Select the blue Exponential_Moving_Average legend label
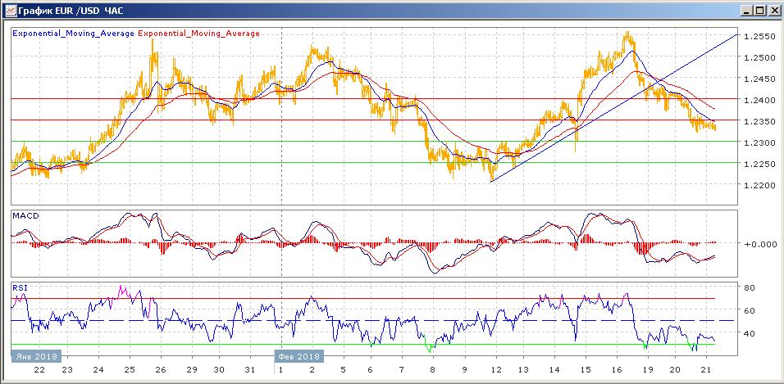The height and width of the screenshot is (384, 784). [74, 34]
